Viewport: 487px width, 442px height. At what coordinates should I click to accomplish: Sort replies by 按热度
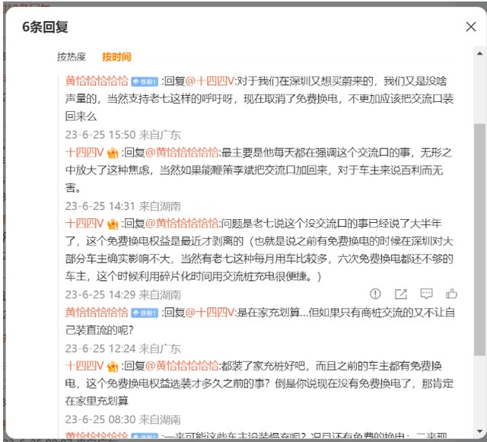(x=72, y=57)
